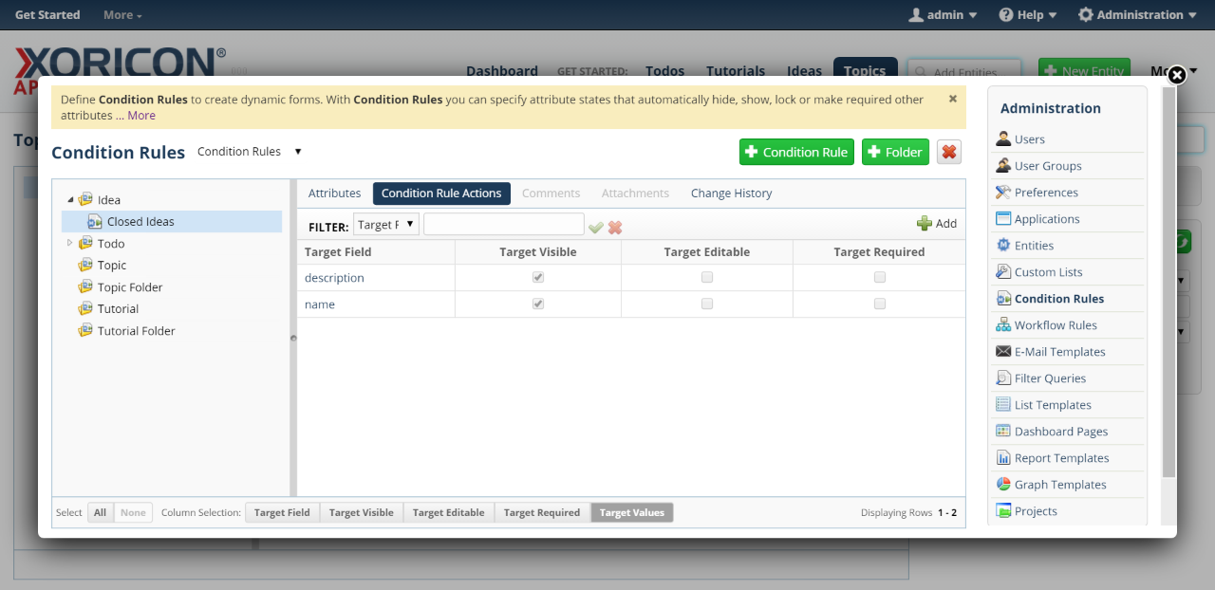Click the red delete button beside Folder

pyautogui.click(x=948, y=152)
